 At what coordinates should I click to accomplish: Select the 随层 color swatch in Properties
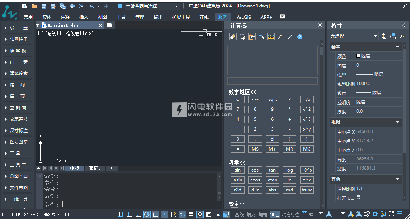coord(358,56)
